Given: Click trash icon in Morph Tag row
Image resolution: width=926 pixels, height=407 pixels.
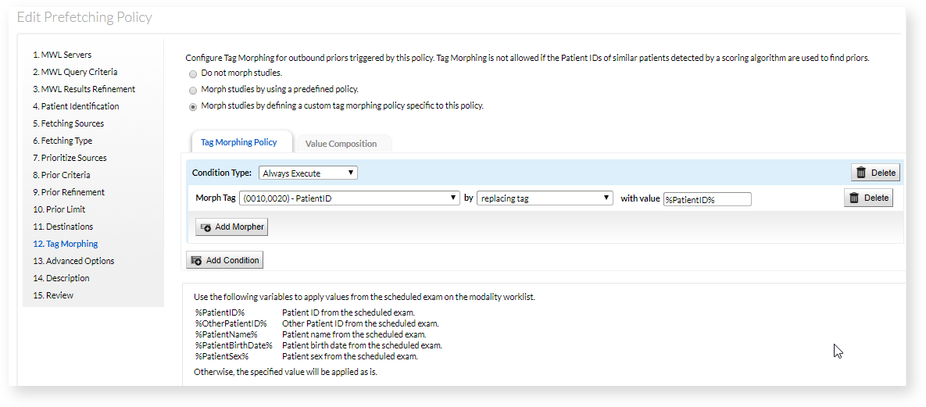Looking at the screenshot, I should (x=854, y=198).
